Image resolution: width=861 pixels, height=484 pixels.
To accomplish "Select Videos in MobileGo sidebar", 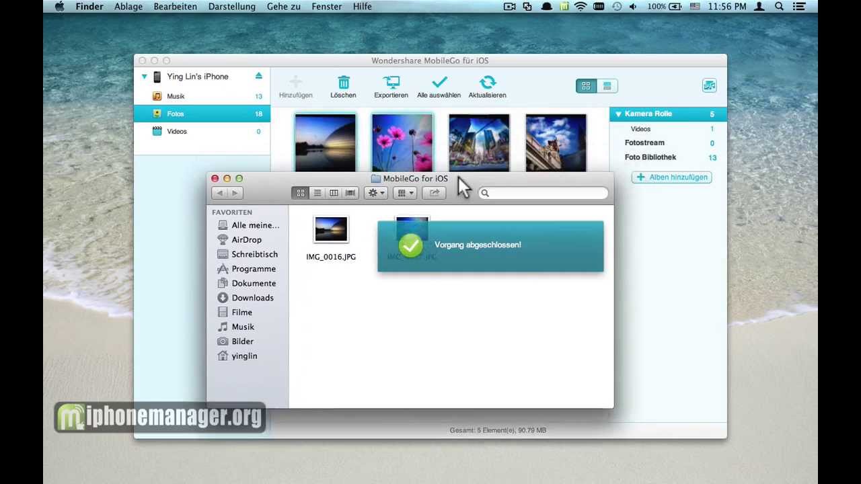I will click(x=202, y=131).
